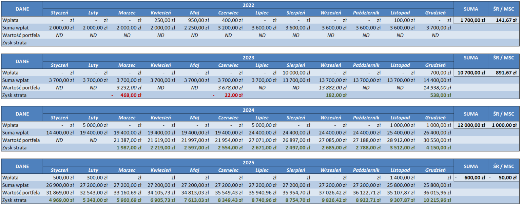Click the 1 700,00 zł SUMA cell

(471, 20)
